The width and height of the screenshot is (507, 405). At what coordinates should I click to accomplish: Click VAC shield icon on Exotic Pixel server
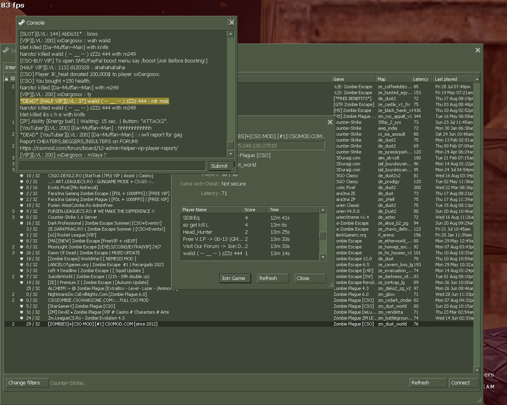point(21,187)
